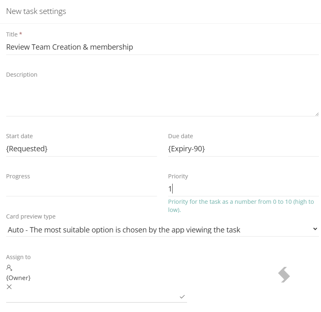Click the Card preview type chevron arrow
The image size is (321, 312).
(315, 229)
